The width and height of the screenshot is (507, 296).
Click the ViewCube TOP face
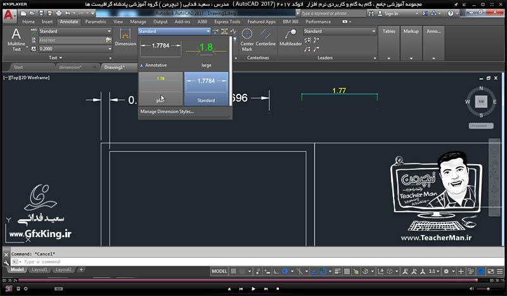[x=481, y=101]
